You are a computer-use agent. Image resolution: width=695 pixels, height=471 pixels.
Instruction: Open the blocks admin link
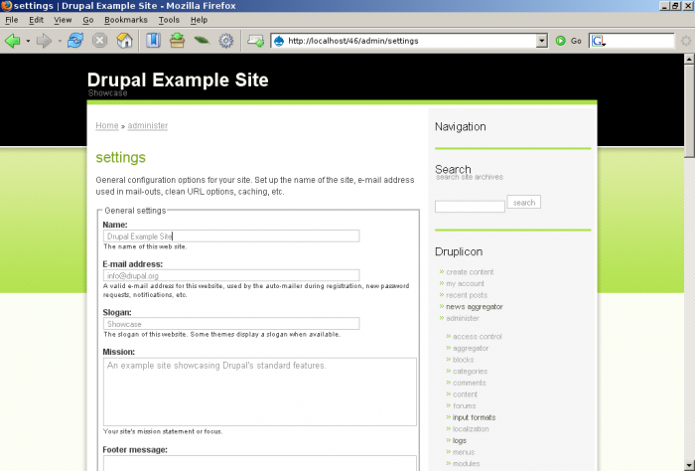464,360
